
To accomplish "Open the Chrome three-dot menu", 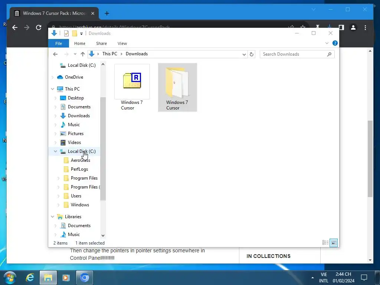I will (x=365, y=27).
